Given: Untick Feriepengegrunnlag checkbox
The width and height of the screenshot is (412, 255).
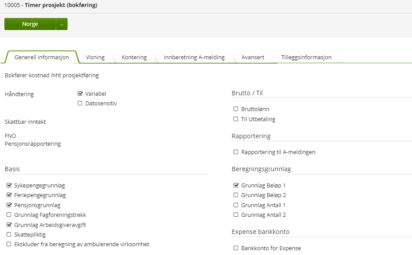Looking at the screenshot, I should pos(9,195).
